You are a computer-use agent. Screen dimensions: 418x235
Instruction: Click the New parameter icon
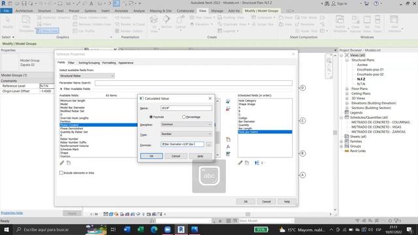click(228, 139)
